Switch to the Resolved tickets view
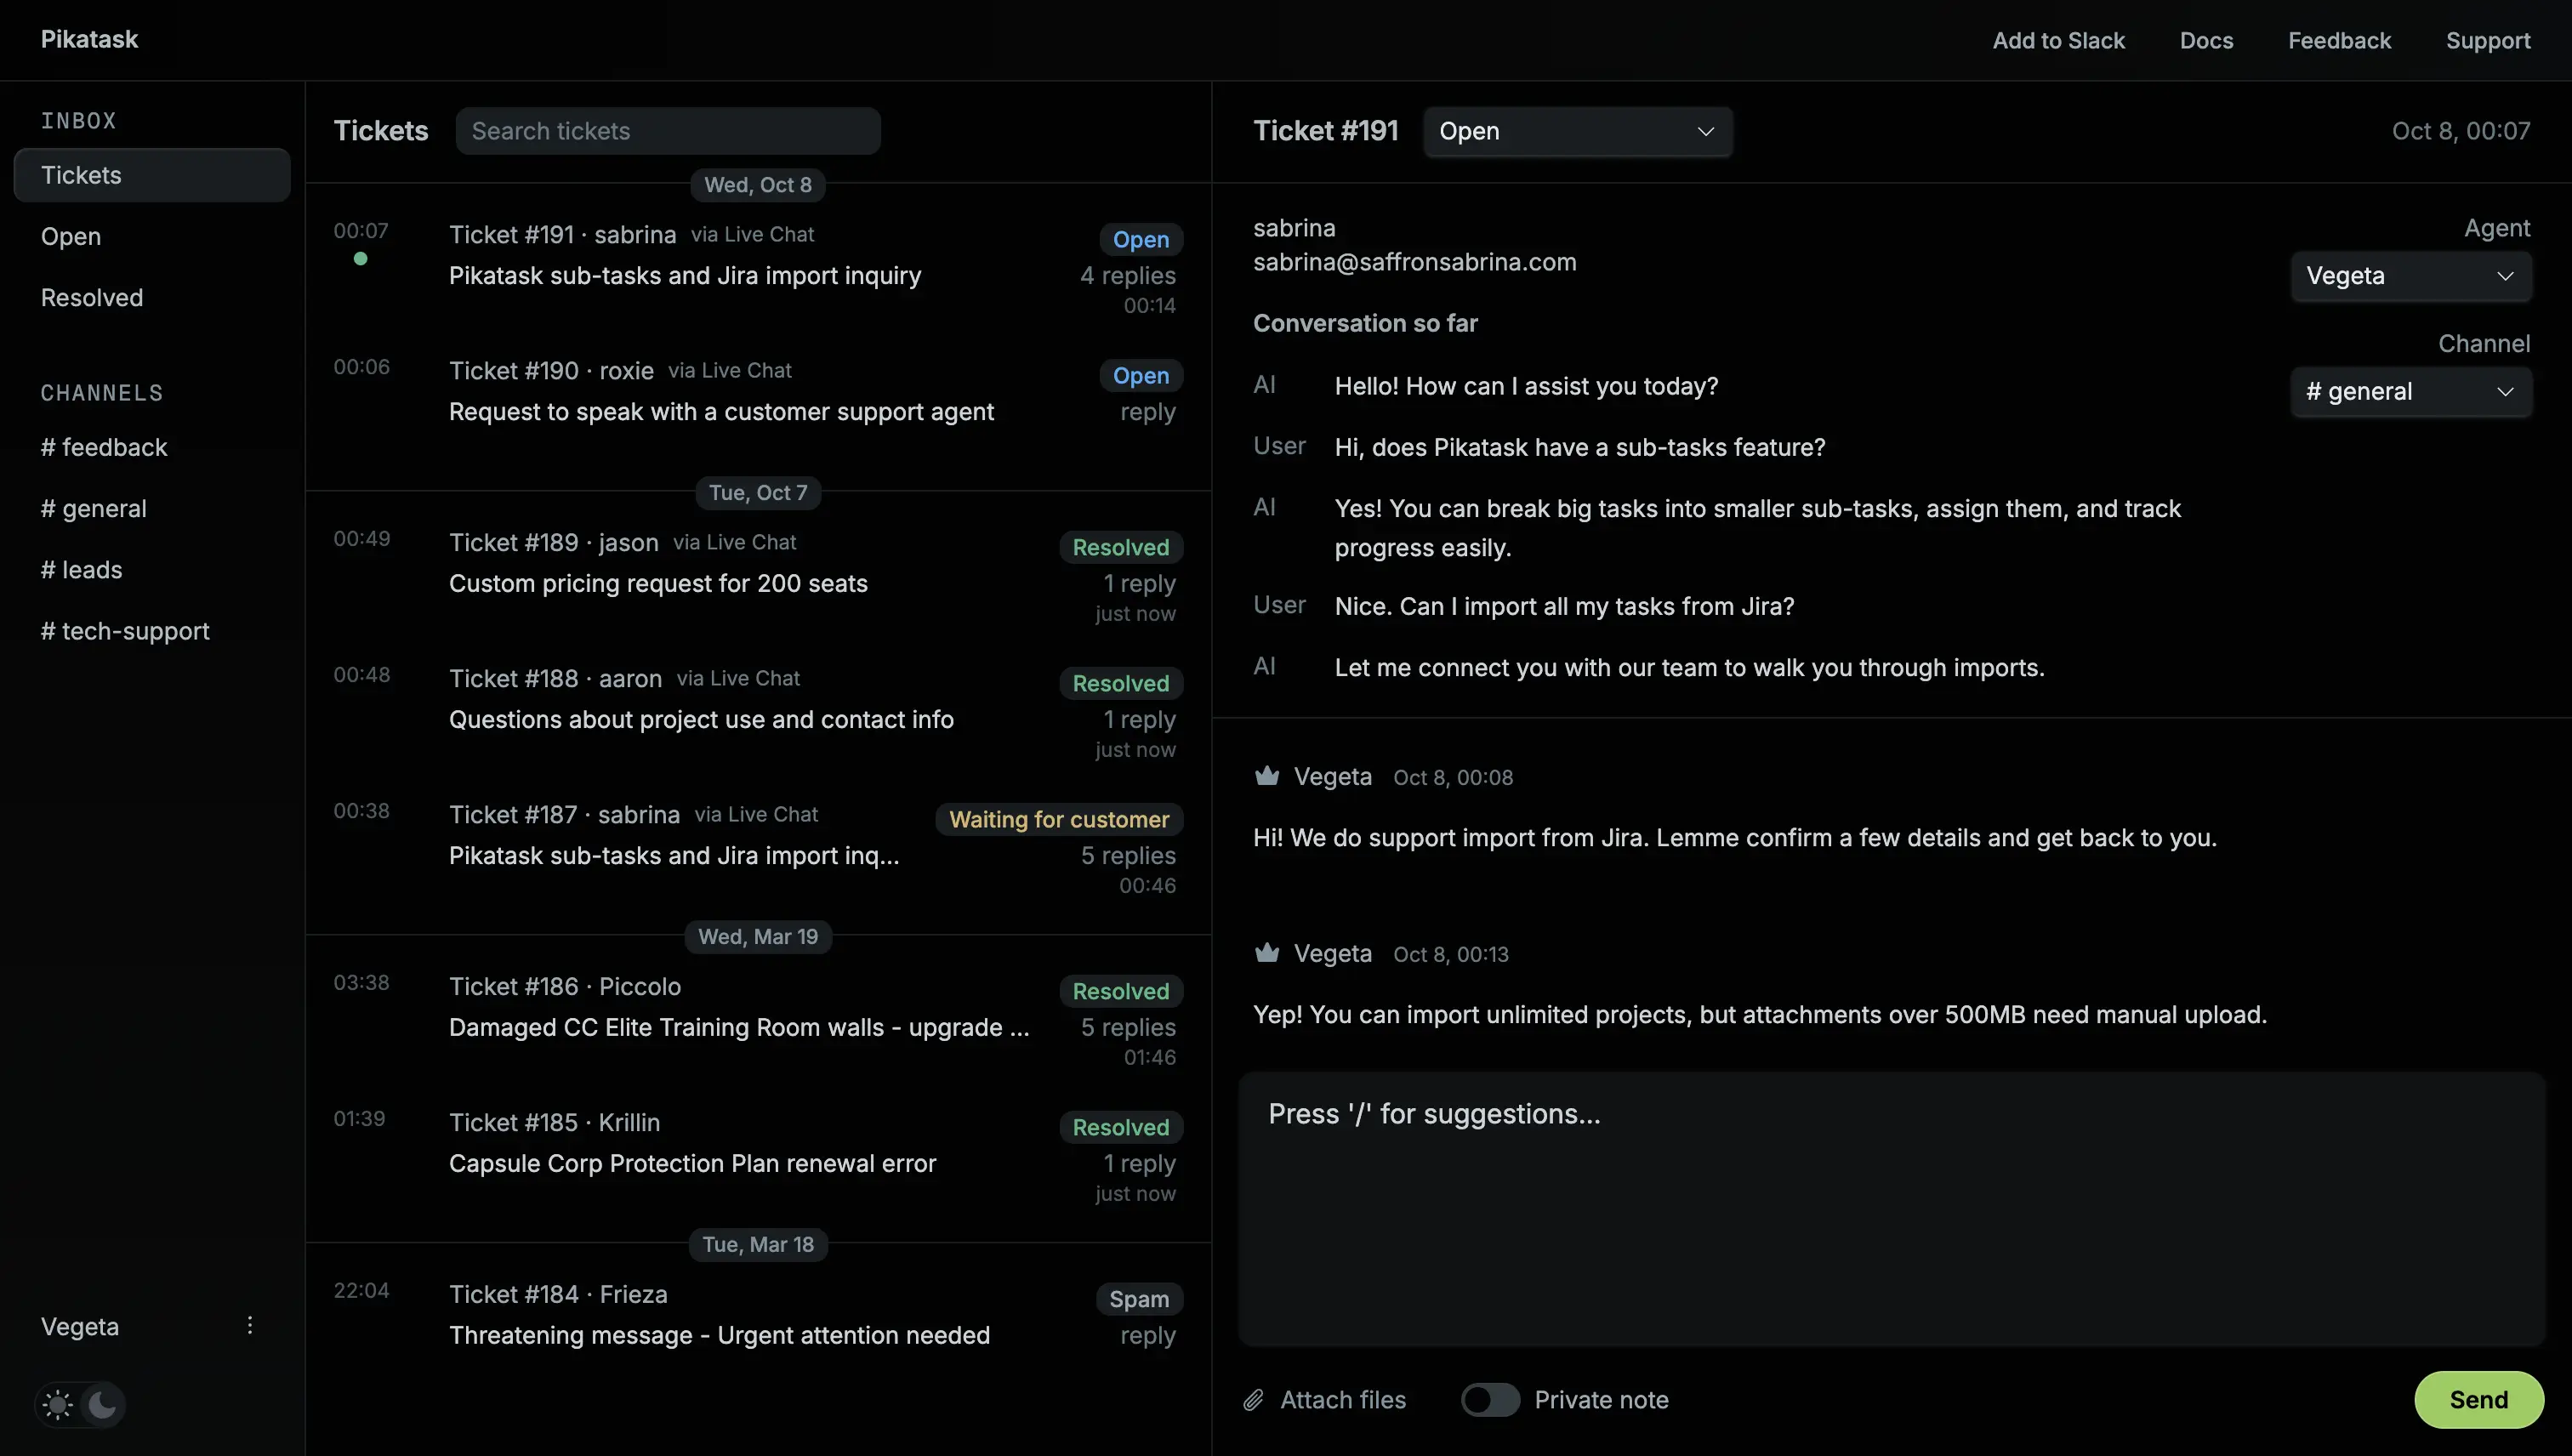Screen dimensions: 2572x1456 (x=92, y=297)
